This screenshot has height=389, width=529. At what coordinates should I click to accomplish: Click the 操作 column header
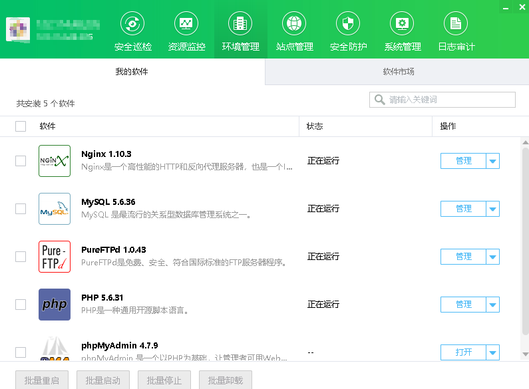[448, 126]
